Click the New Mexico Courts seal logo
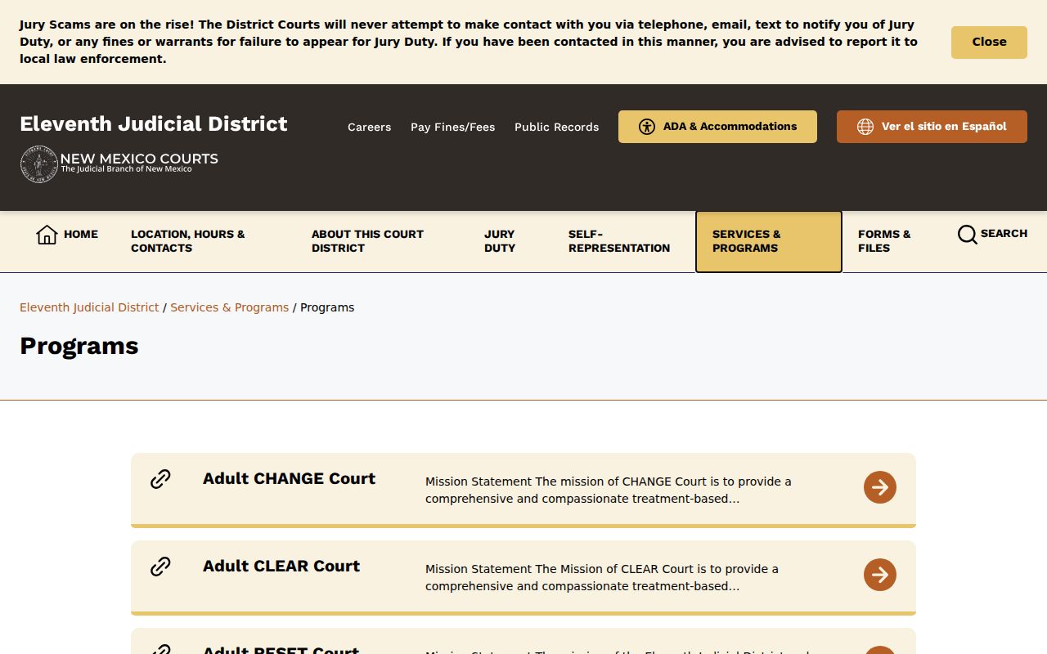 (x=38, y=163)
